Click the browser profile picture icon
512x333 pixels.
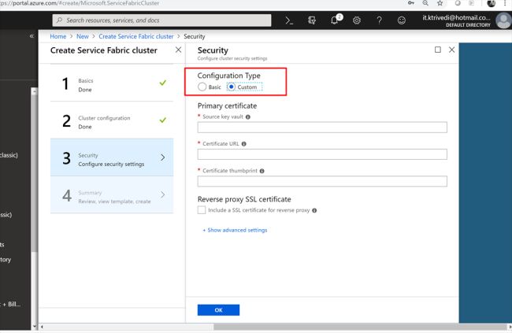point(491,3)
